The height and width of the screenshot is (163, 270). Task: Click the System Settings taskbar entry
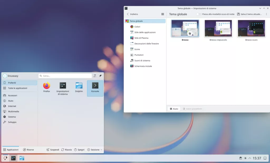pyautogui.click(x=13, y=158)
